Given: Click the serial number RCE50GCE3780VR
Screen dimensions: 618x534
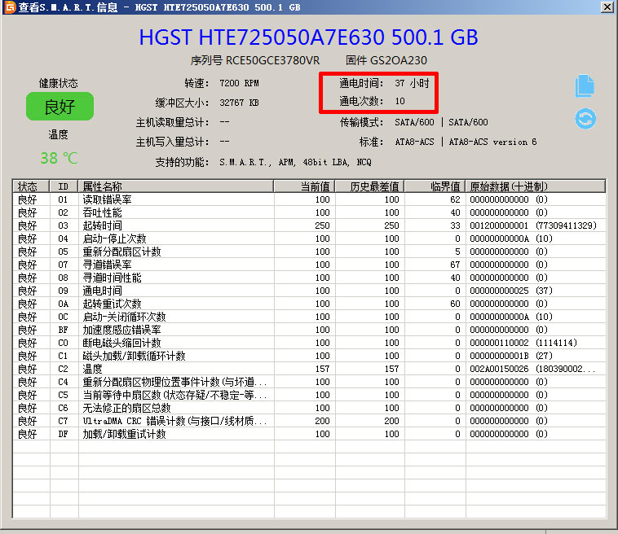Looking at the screenshot, I should (x=273, y=60).
